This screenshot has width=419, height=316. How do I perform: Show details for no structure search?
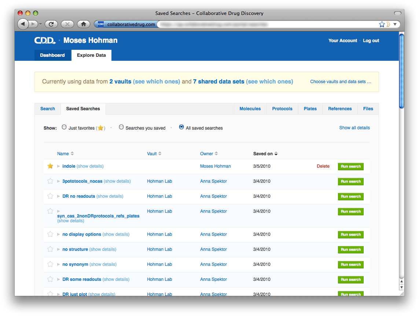pos(103,249)
